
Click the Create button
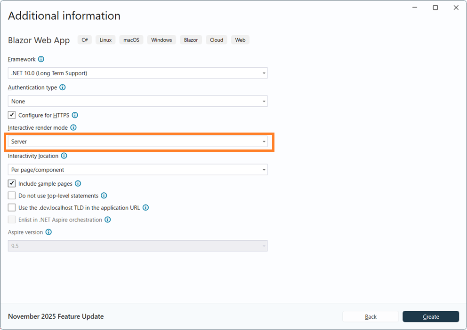tap(431, 316)
